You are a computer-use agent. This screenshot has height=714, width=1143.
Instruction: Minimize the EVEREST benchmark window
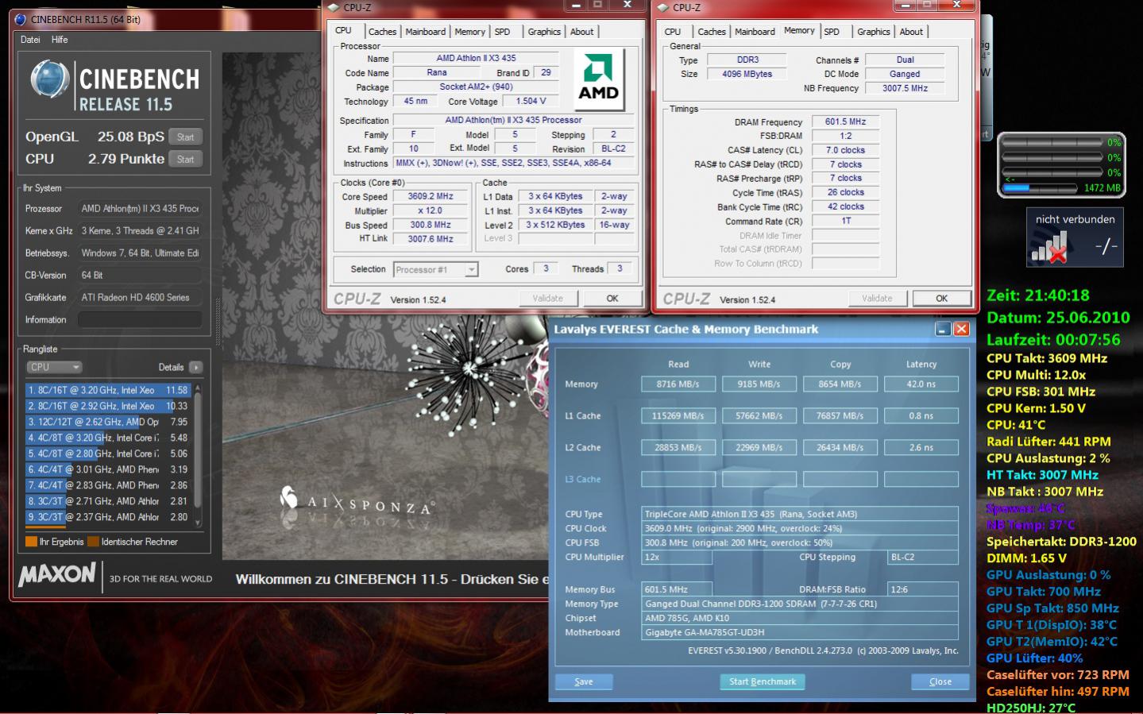(x=943, y=329)
